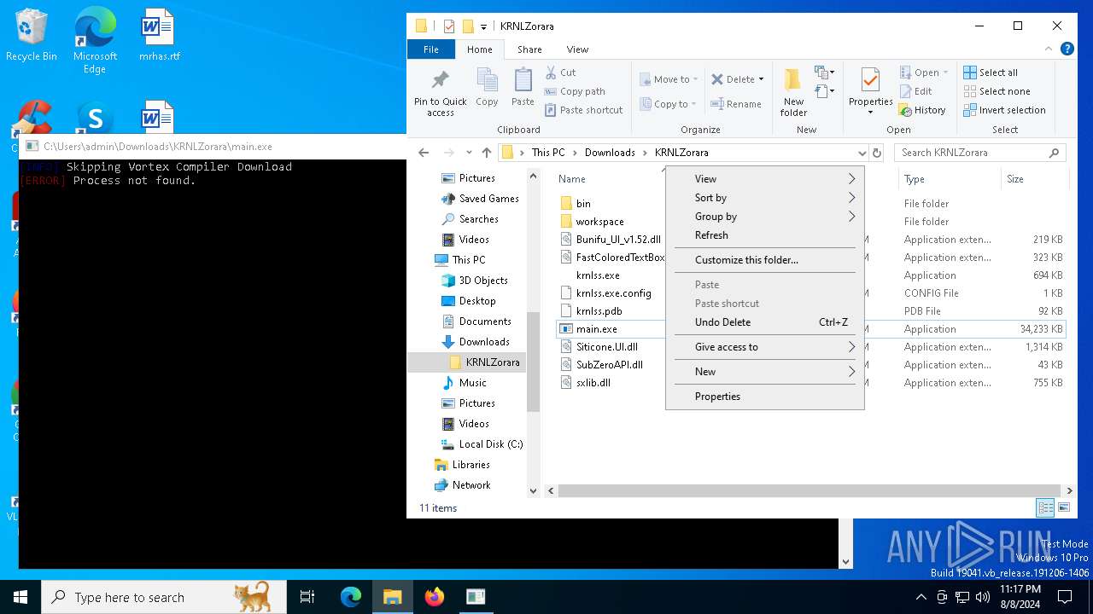The image size is (1093, 614).
Task: Select Network in navigation pane
Action: point(462,485)
